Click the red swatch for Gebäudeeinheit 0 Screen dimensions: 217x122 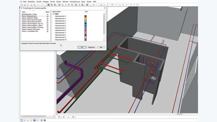pyautogui.click(x=85, y=16)
